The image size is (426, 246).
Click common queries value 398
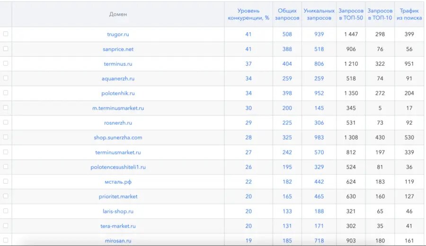click(x=287, y=93)
